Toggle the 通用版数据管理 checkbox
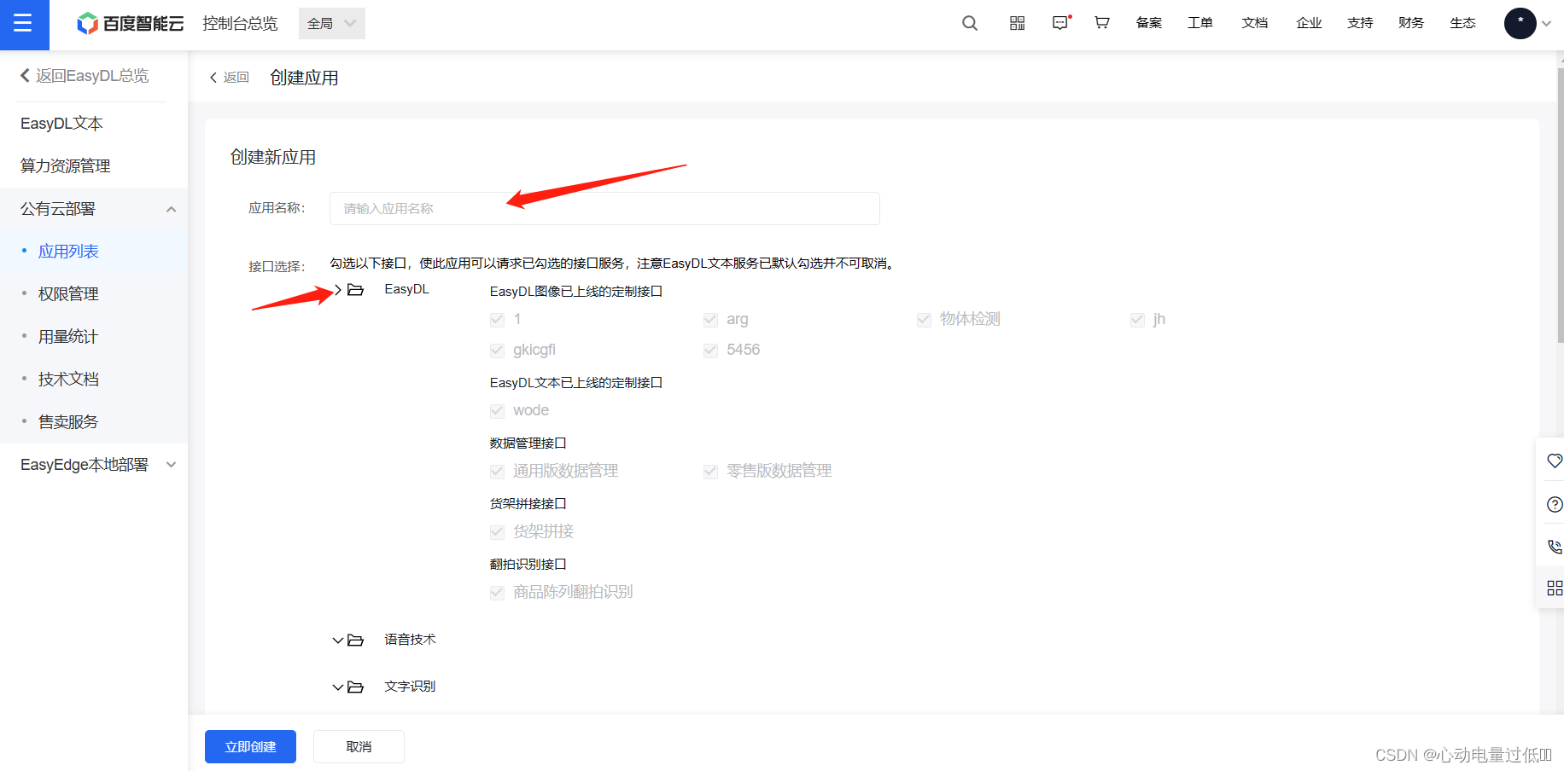This screenshot has width=1564, height=771. coord(497,472)
